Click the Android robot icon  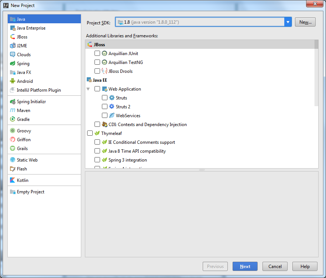[13, 81]
